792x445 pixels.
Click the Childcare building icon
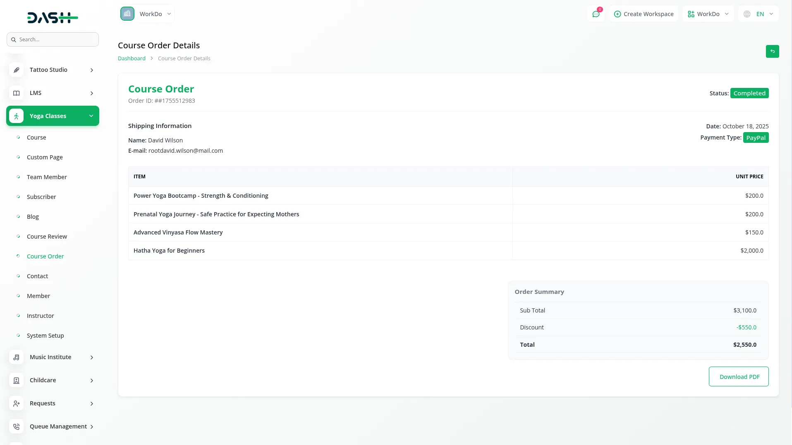pyautogui.click(x=16, y=380)
